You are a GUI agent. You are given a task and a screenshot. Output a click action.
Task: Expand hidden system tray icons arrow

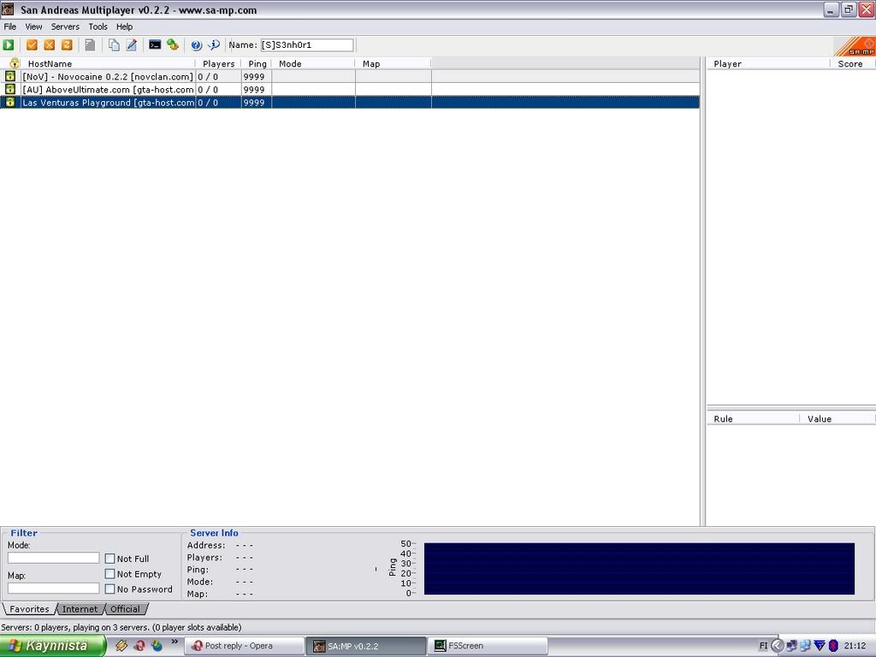pyautogui.click(x=777, y=646)
